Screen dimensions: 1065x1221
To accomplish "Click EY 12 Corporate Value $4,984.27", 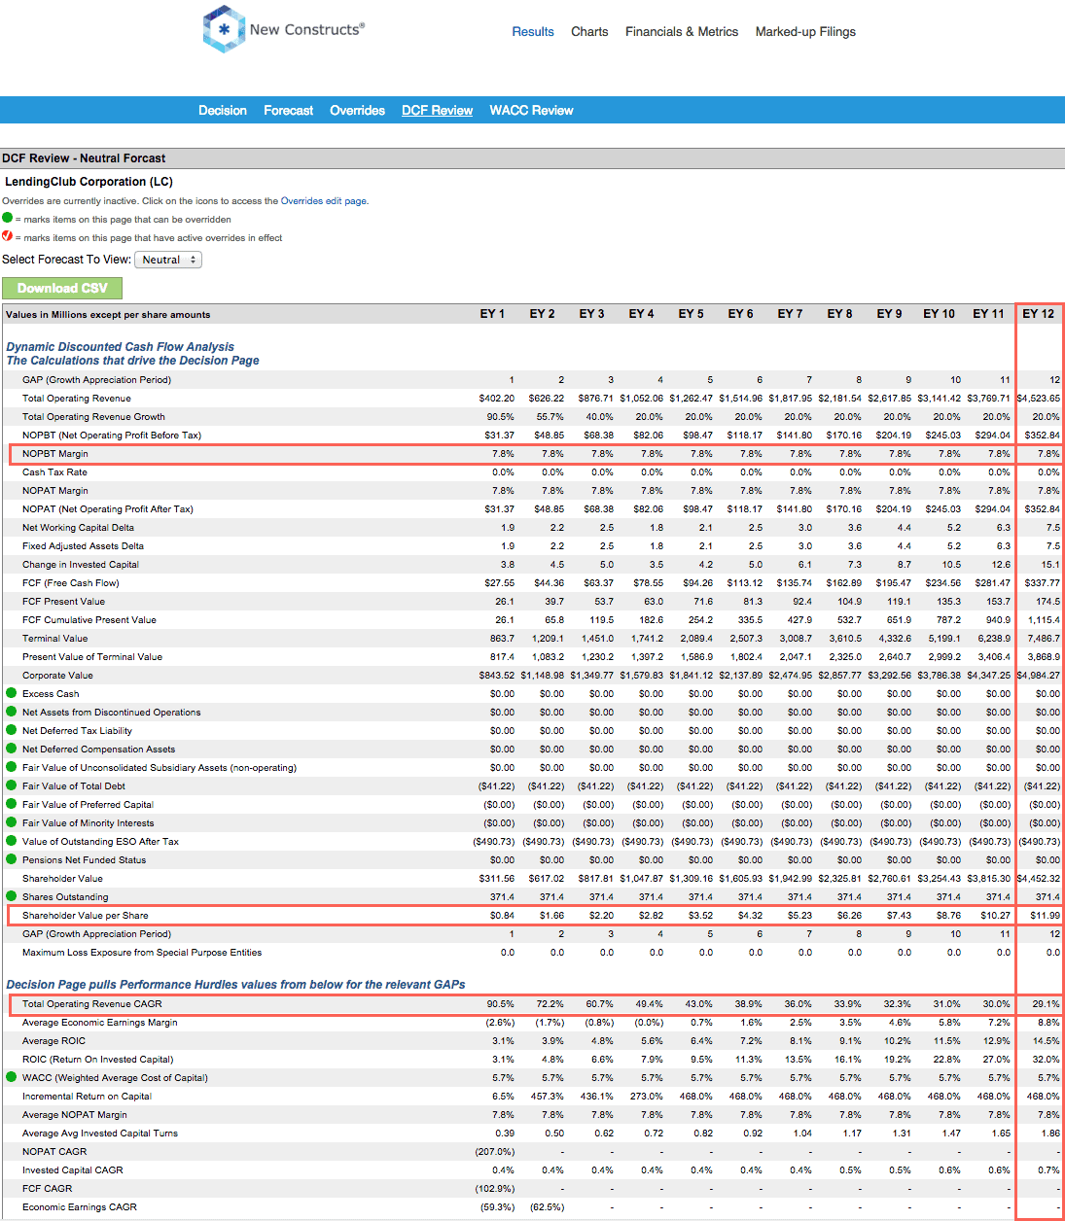I will pyautogui.click(x=1039, y=676).
